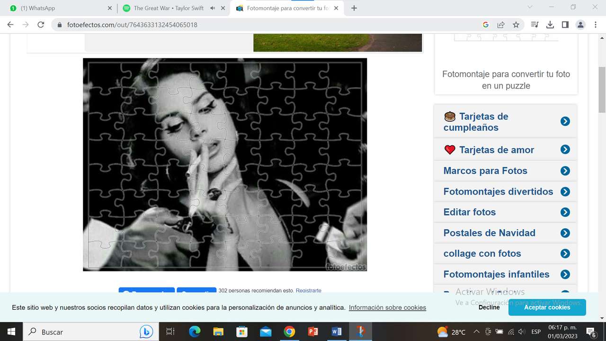The image size is (606, 341).
Task: Open Chrome profile avatar
Action: tap(580, 25)
